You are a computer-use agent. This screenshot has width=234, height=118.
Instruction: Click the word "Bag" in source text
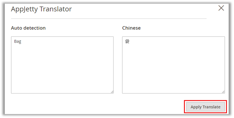17,42
